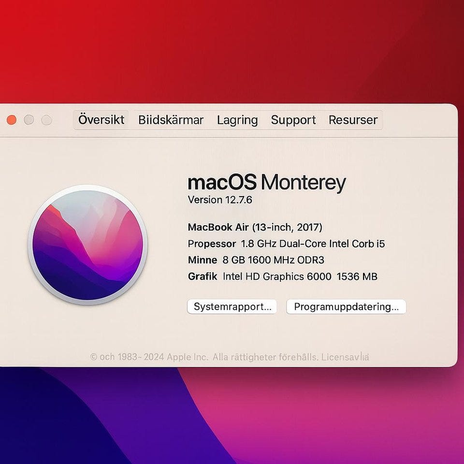Select the Lagring tab
This screenshot has height=464, width=464.
click(237, 120)
